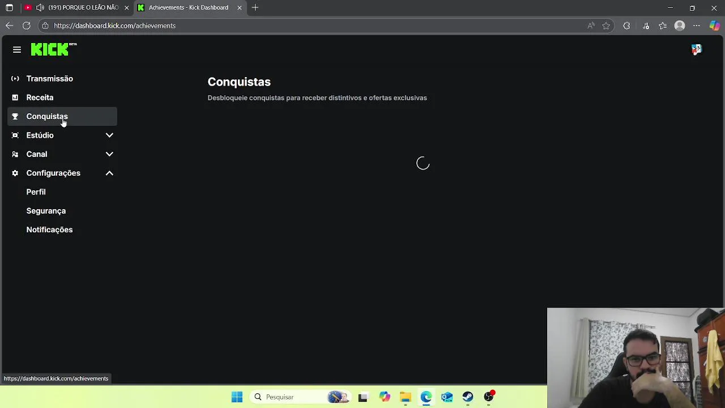Select Achievements - Kick Dashboard tab
This screenshot has height=408, width=725.
190,7
